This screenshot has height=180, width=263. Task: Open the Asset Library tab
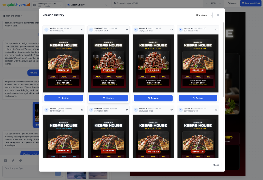click(x=76, y=5)
